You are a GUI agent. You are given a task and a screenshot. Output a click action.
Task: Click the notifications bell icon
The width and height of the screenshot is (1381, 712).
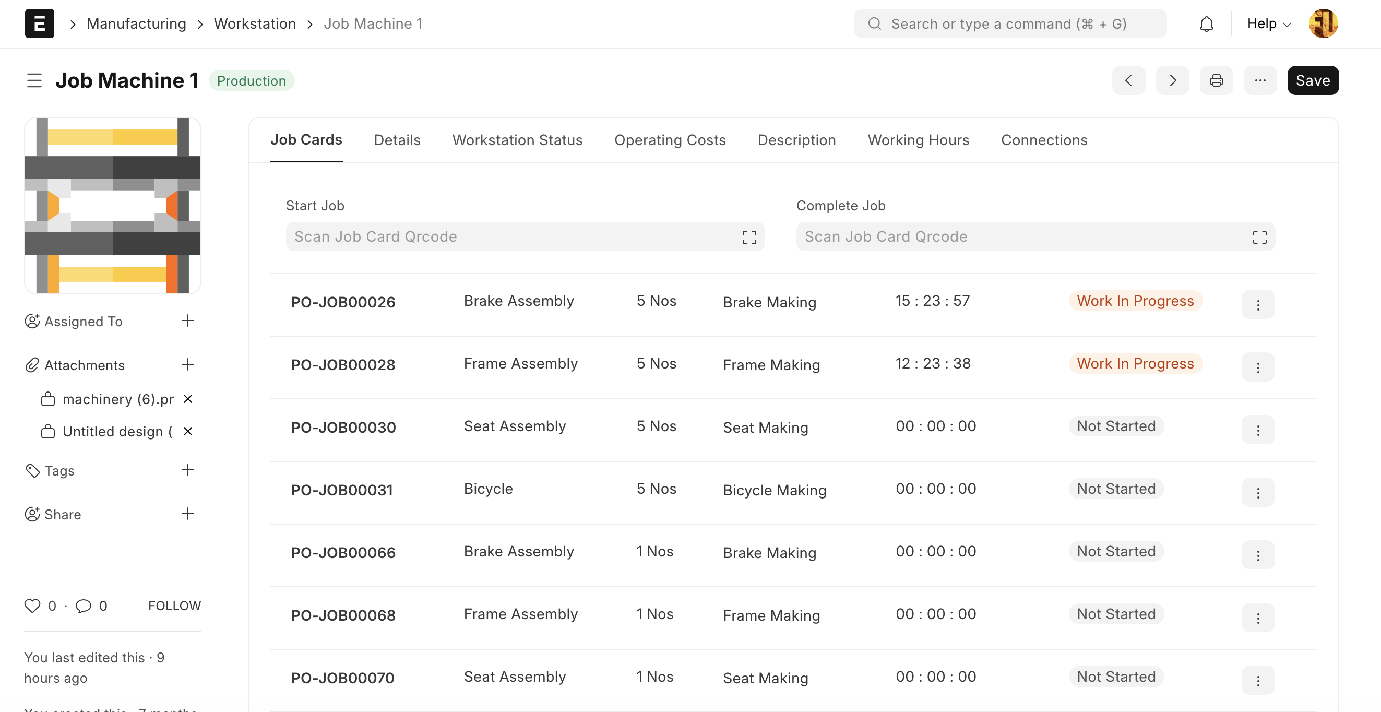pyautogui.click(x=1205, y=23)
